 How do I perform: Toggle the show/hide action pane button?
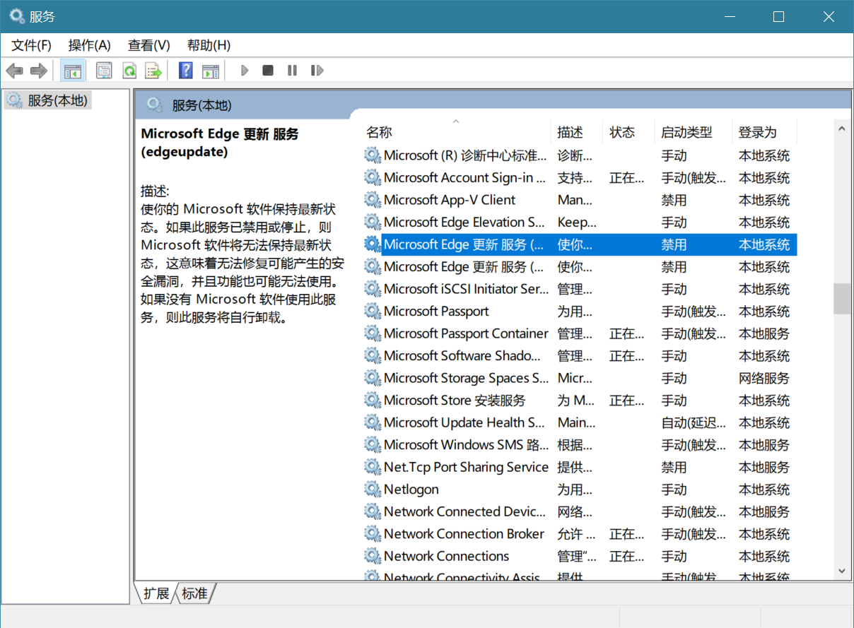pos(211,71)
